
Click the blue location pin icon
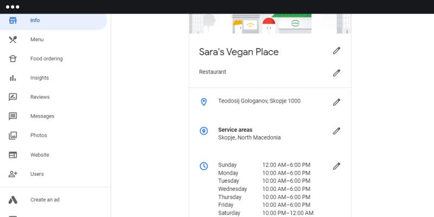point(204,102)
